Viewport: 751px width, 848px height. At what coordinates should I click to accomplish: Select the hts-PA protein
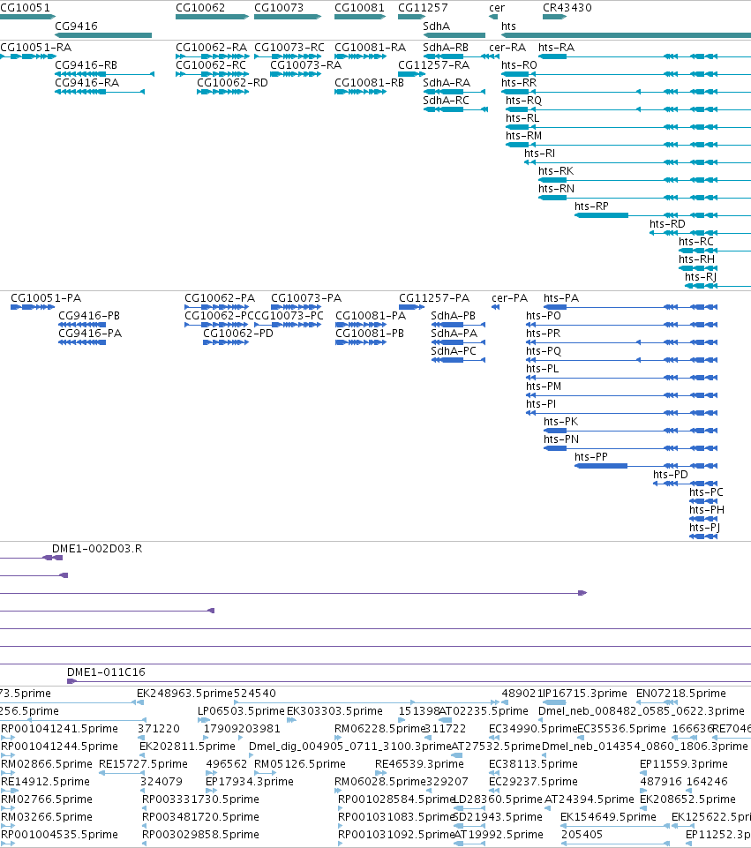[x=630, y=307]
